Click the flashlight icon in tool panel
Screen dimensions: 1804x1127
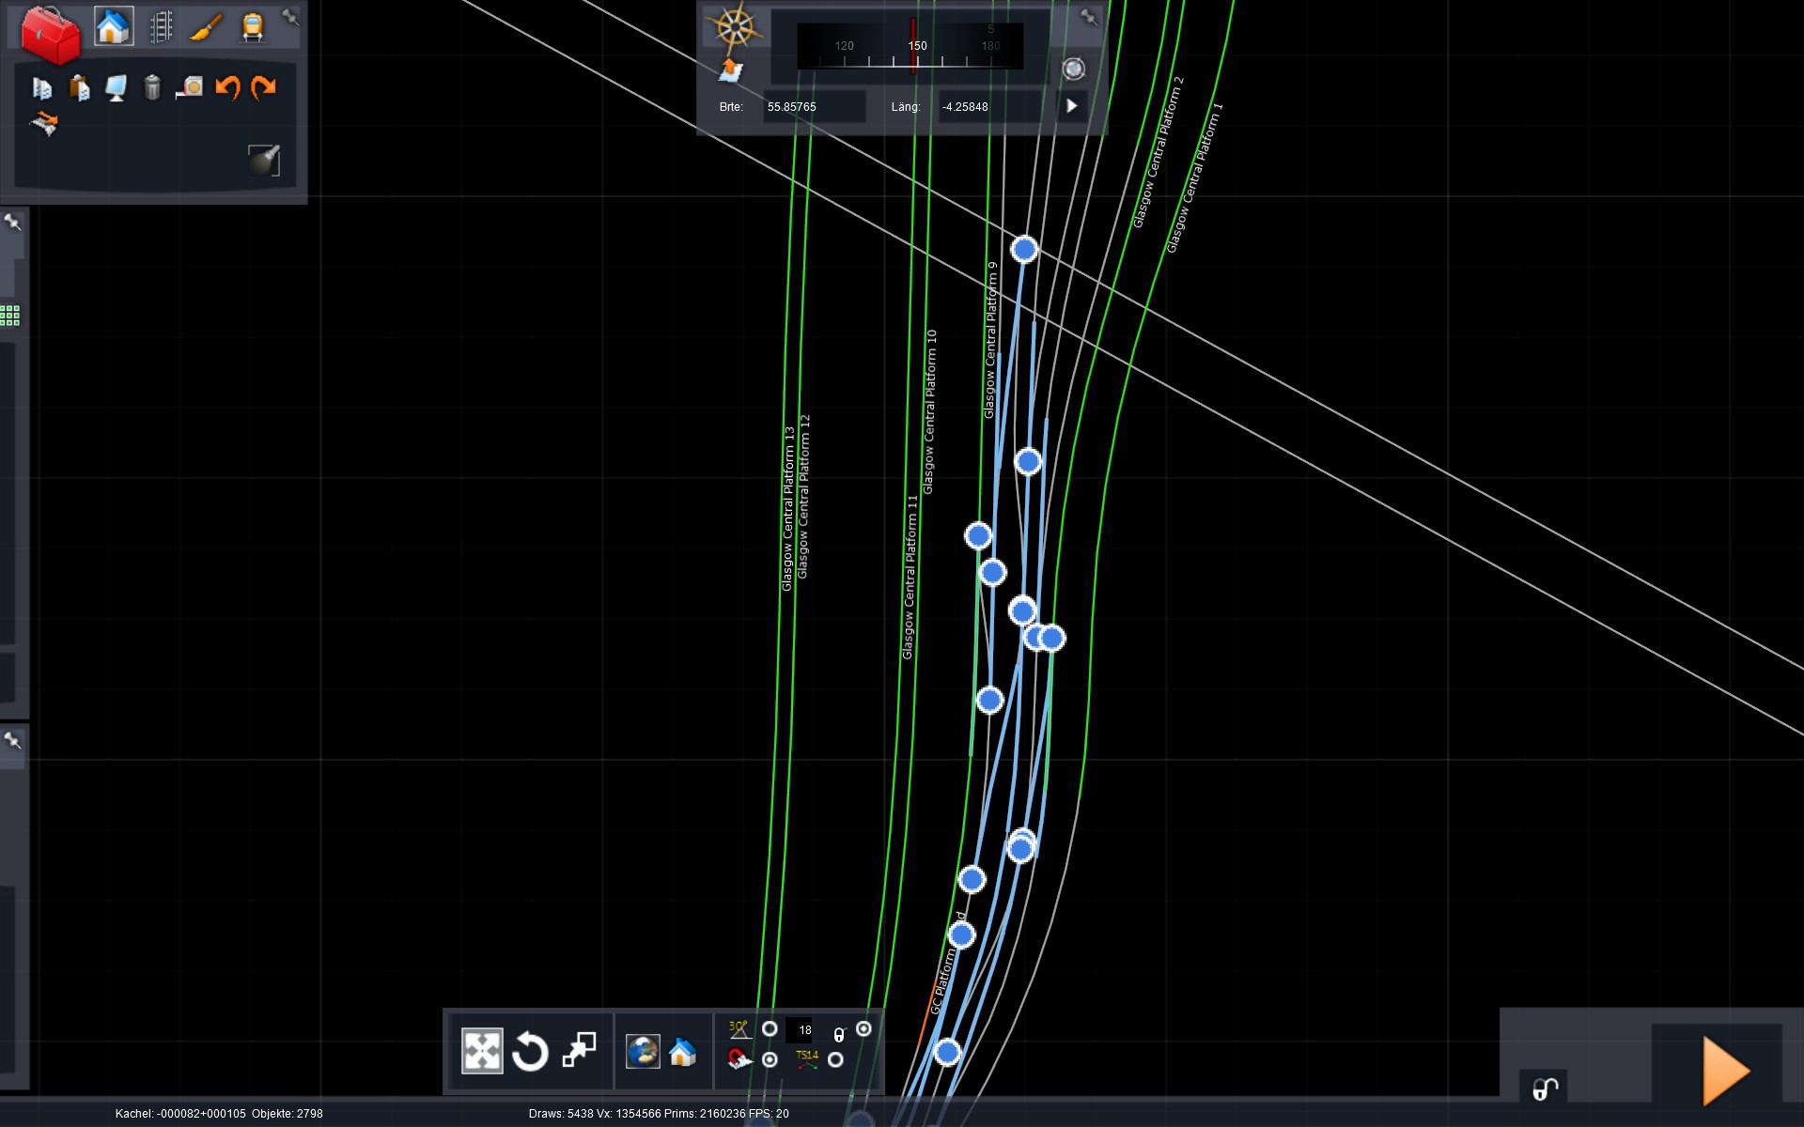264,161
